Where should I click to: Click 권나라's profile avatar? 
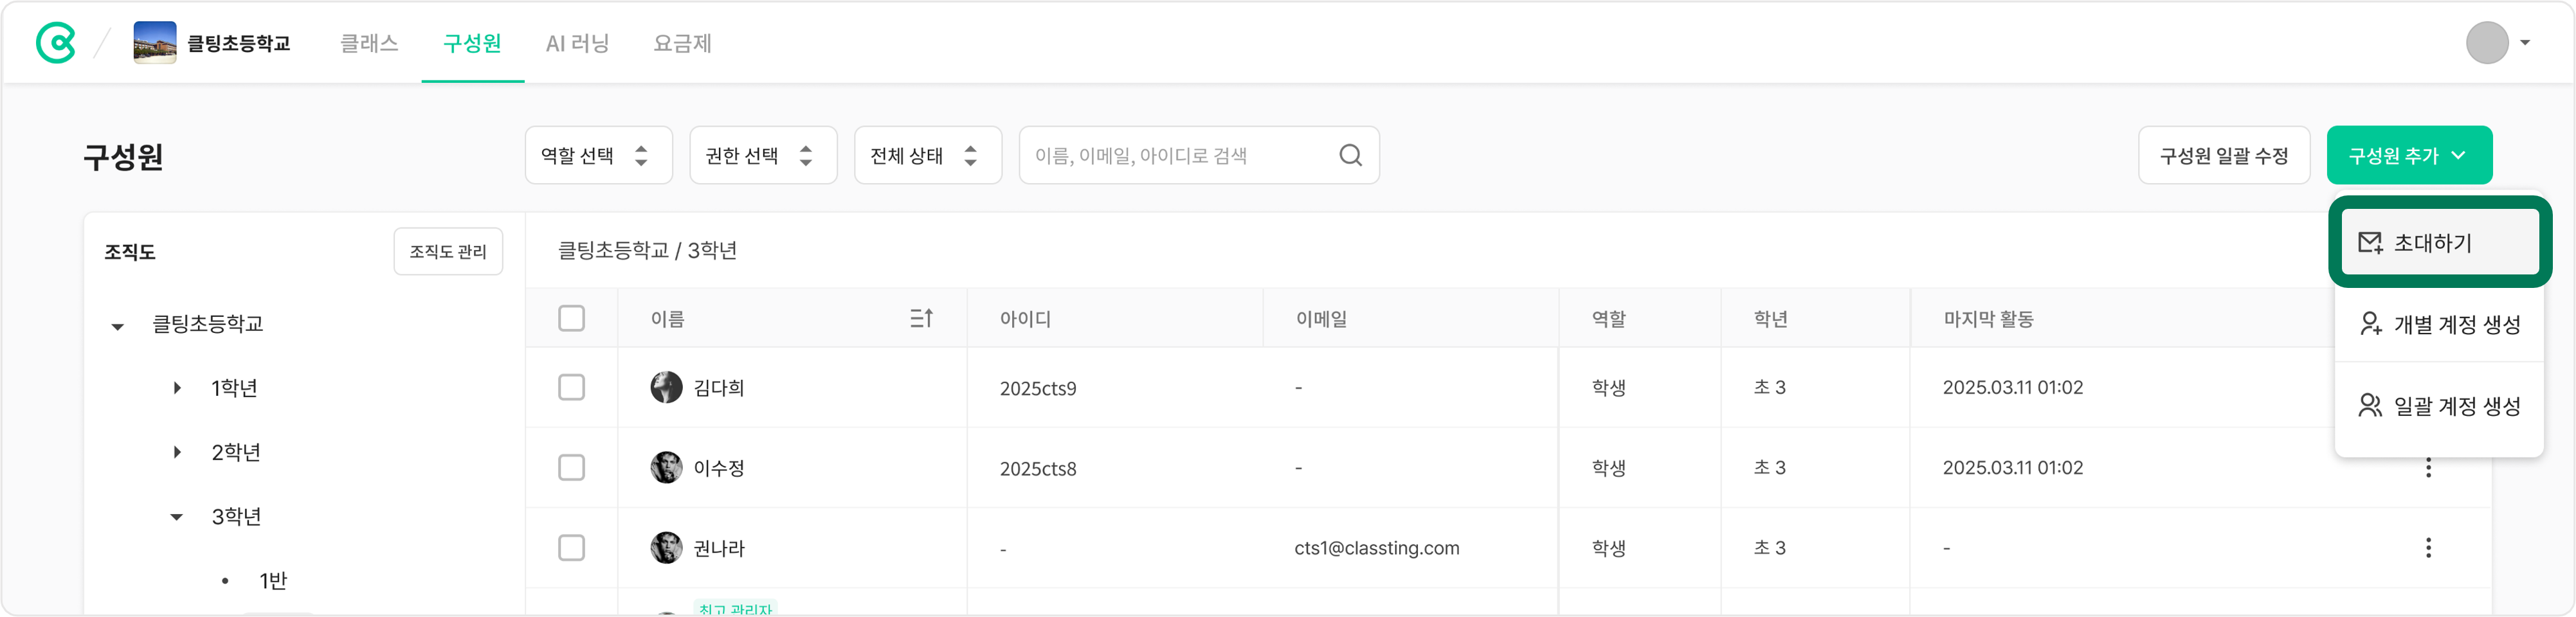tap(666, 548)
